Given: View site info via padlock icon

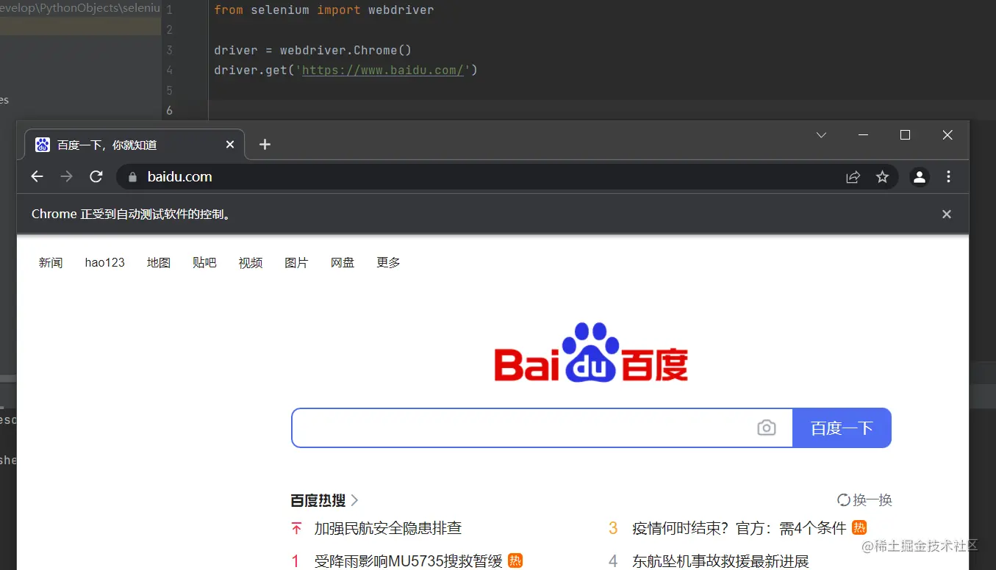Looking at the screenshot, I should tap(132, 177).
